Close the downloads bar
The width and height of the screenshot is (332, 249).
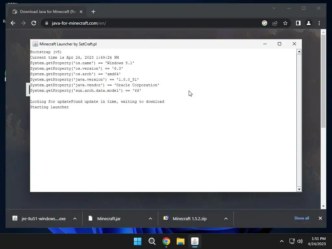click(x=320, y=218)
